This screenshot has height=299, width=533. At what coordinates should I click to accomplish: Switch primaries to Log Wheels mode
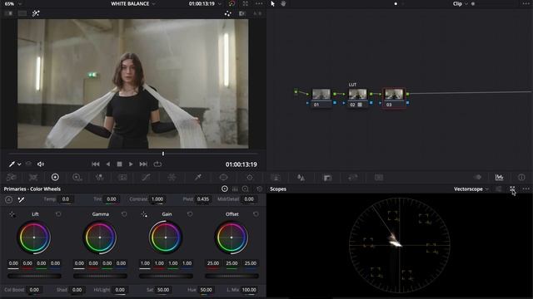pos(245,189)
